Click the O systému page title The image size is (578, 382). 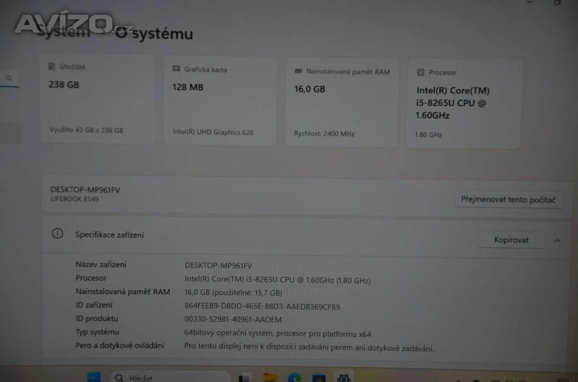(x=155, y=33)
